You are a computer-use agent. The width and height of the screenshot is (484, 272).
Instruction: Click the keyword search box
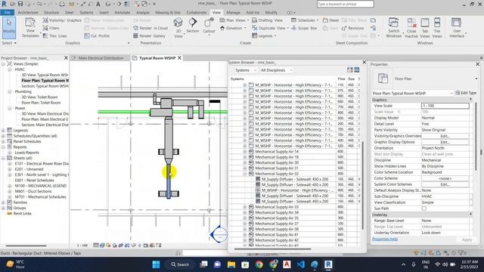tap(345, 5)
